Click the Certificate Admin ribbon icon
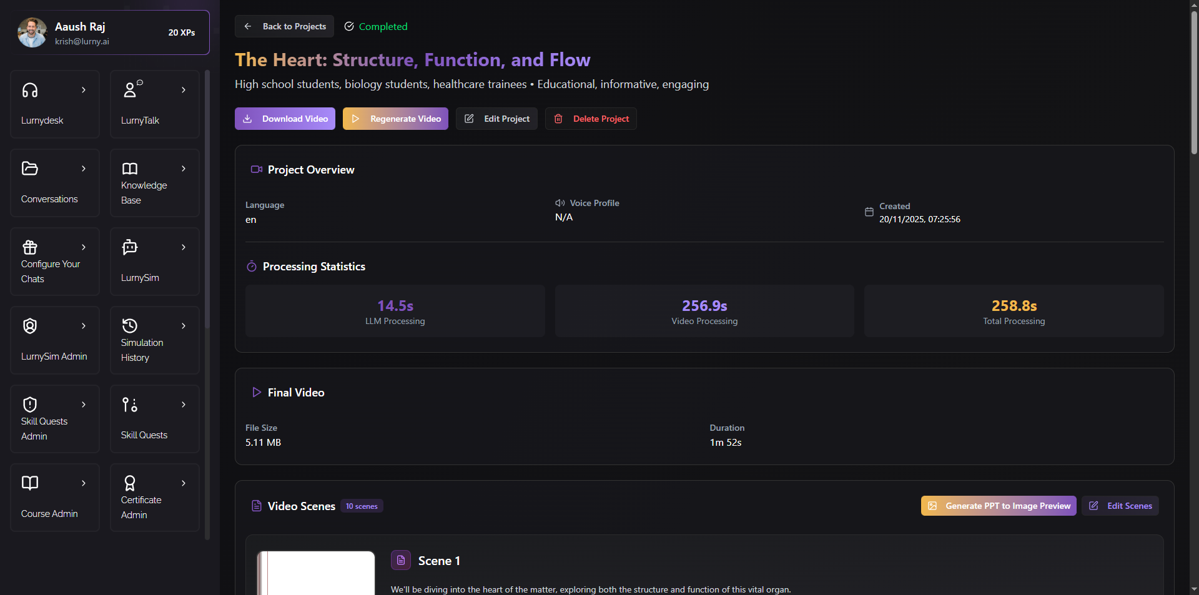This screenshot has height=595, width=1199. coord(130,483)
